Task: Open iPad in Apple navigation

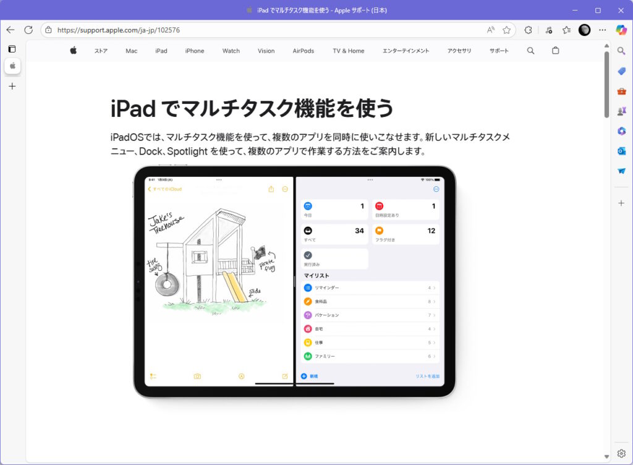Action: coord(161,51)
